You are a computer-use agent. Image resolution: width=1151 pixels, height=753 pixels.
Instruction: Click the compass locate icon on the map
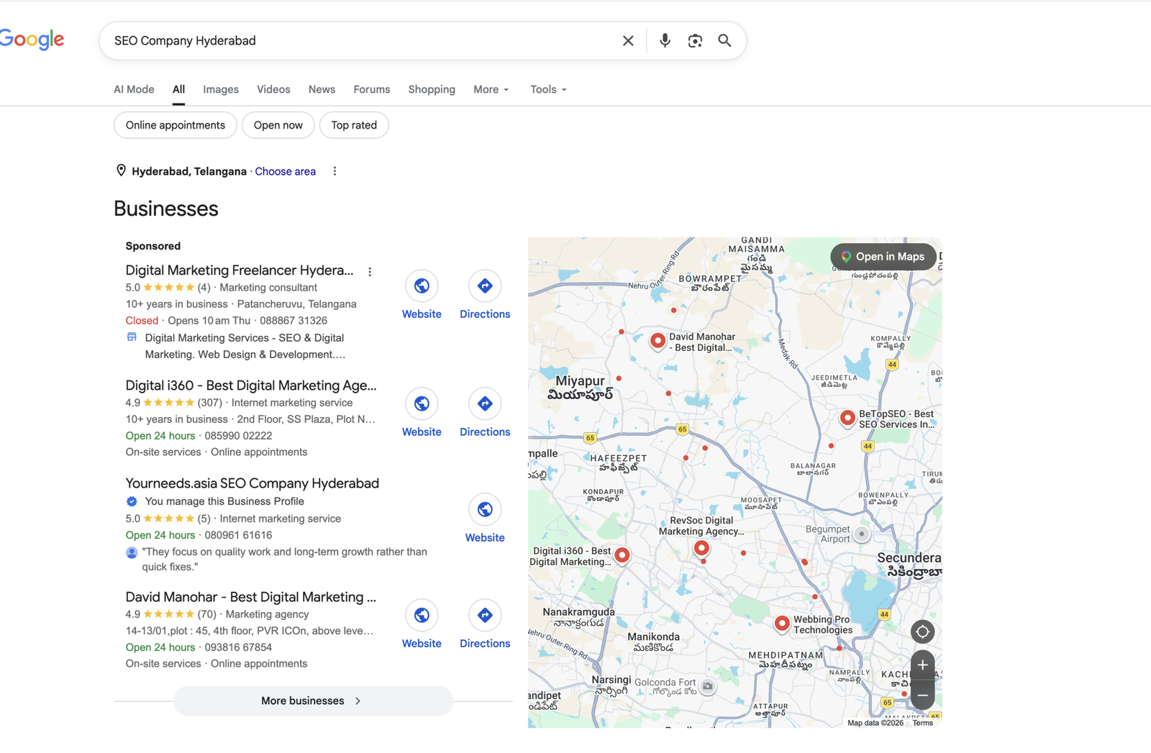[922, 631]
